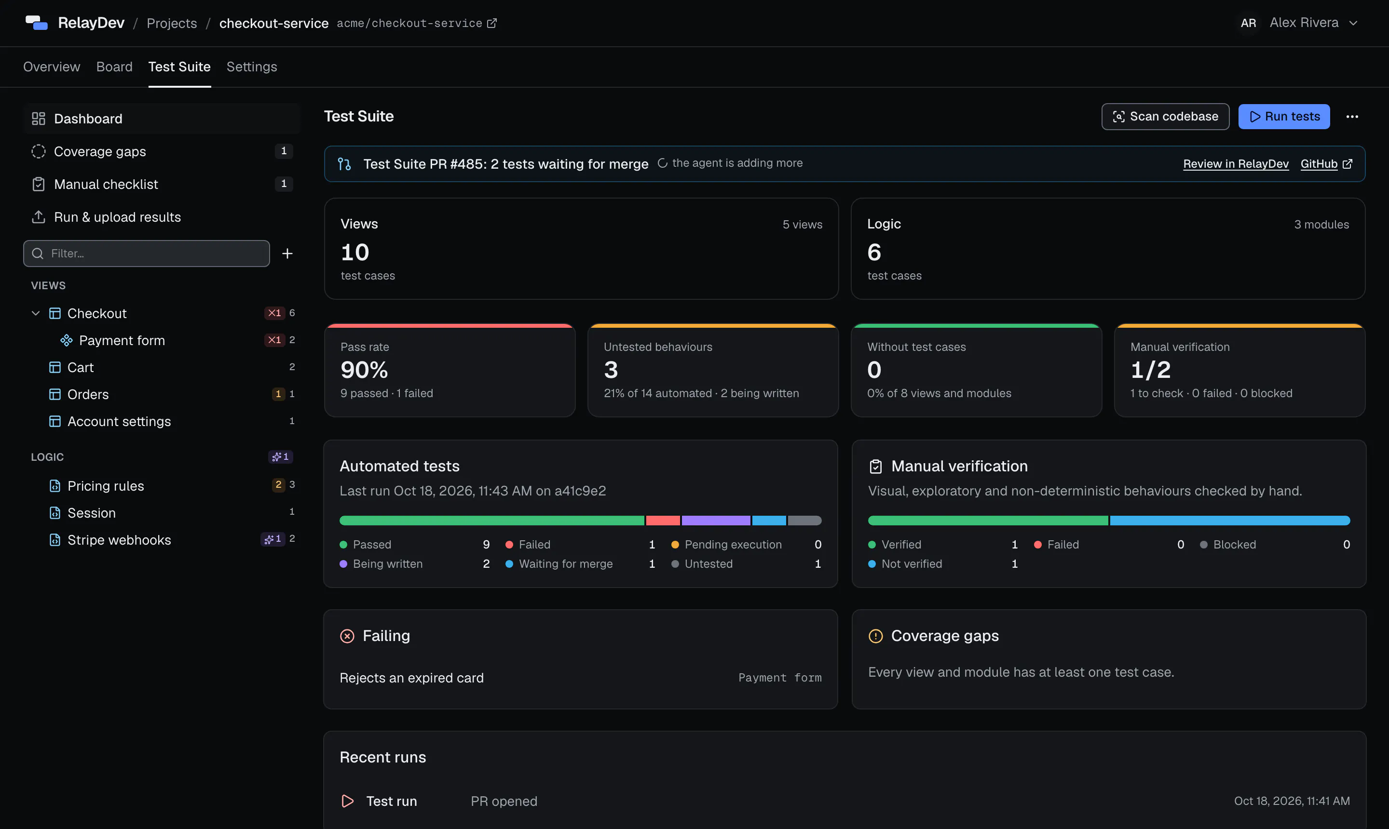Select Cart view in sidebar
Screen dimensions: 1389x829
pos(162,367)
